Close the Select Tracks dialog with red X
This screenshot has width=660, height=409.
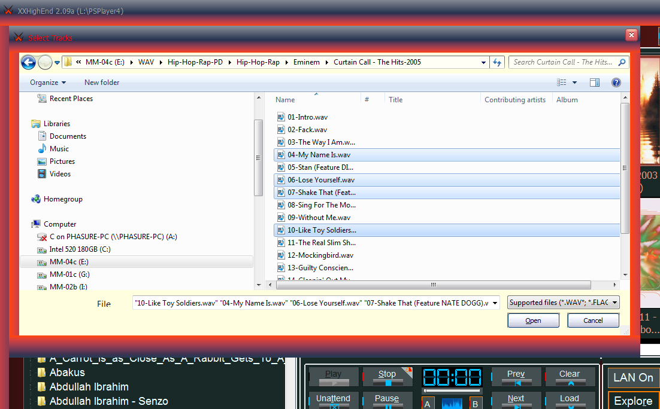631,35
